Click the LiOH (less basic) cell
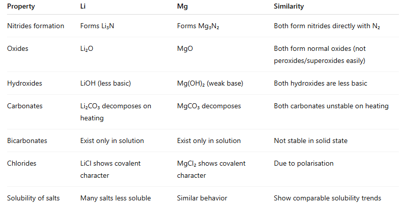 coord(105,83)
